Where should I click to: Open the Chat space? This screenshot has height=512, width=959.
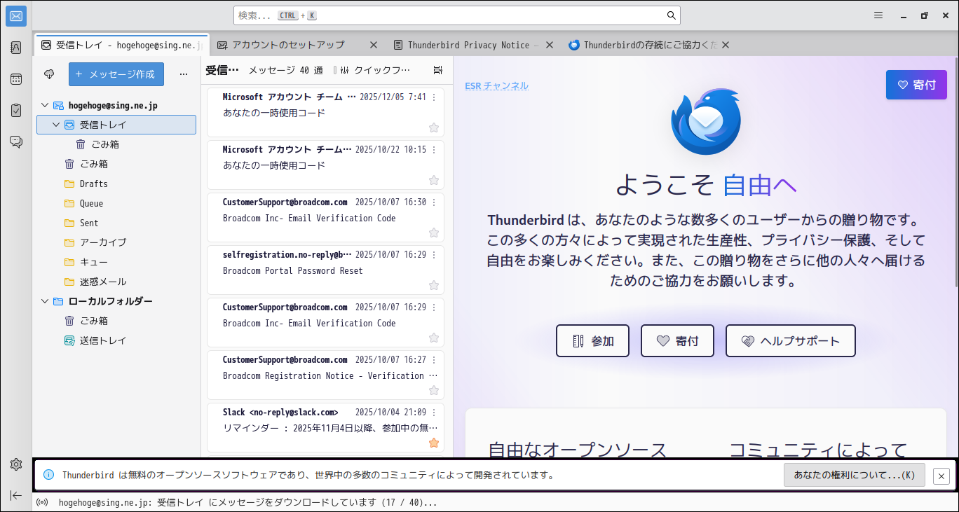coord(16,141)
